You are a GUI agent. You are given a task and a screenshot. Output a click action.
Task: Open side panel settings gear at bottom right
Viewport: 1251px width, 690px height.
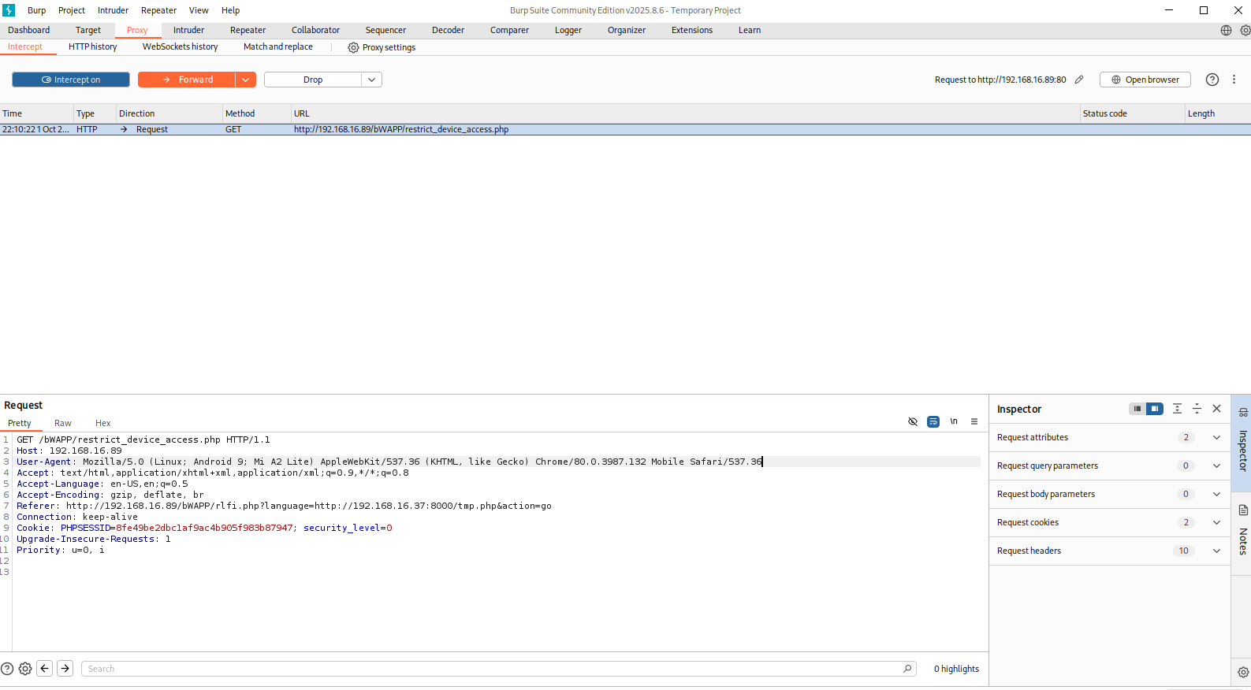(x=1243, y=672)
